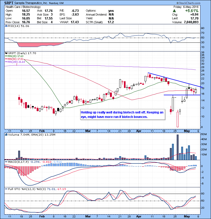Click the Volume panel bar-chart icon

(6, 135)
